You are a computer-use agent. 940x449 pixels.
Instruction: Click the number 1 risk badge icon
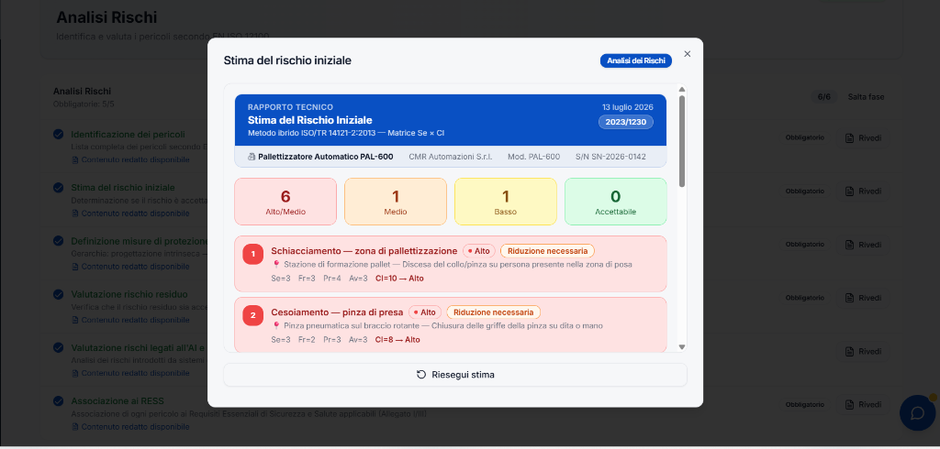coord(253,254)
